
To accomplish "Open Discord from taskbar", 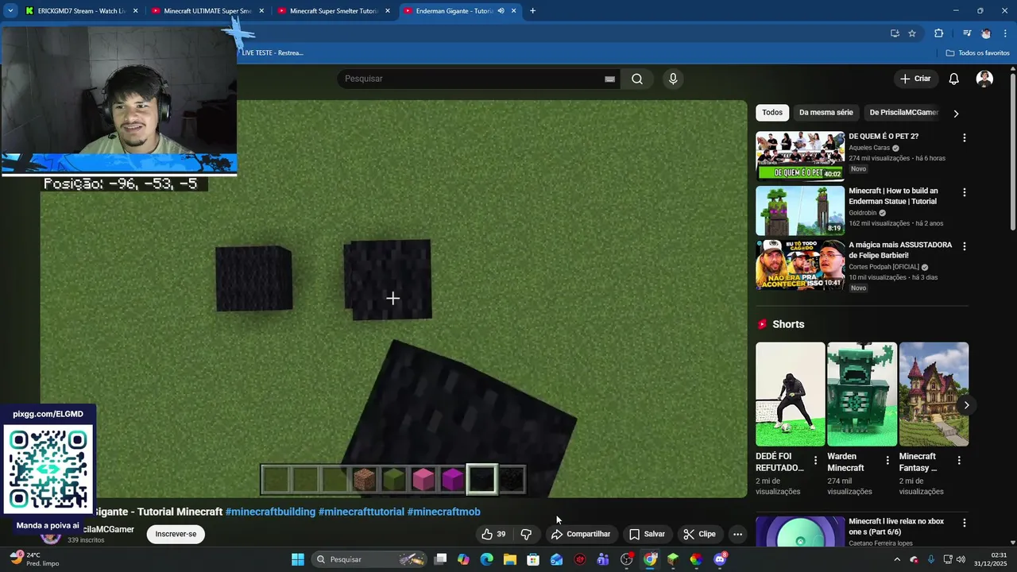I will pos(720,559).
